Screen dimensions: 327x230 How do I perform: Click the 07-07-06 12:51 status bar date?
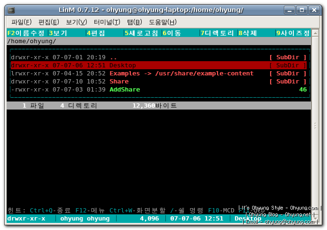click(x=197, y=219)
